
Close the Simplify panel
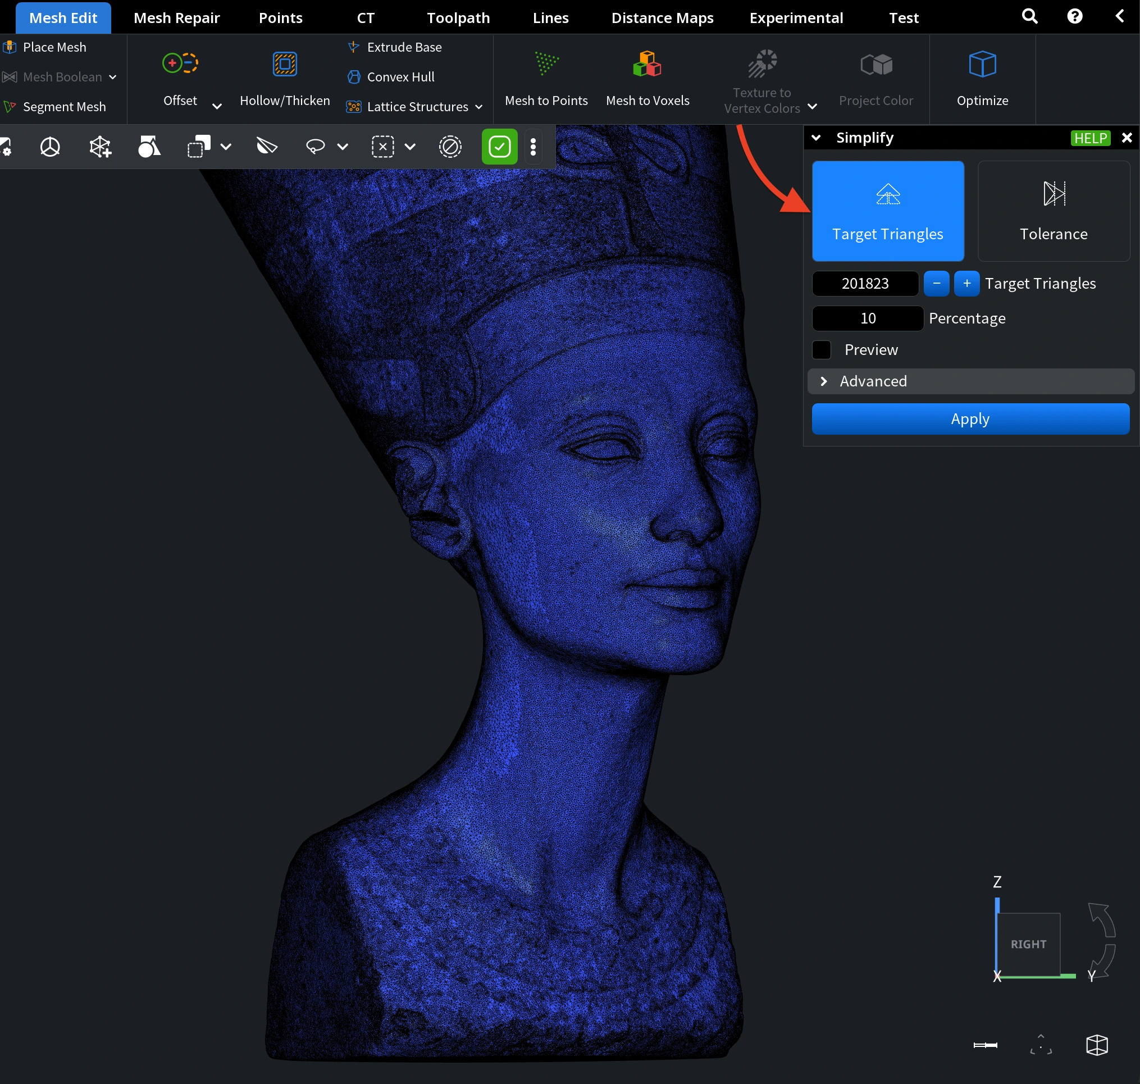(x=1126, y=138)
